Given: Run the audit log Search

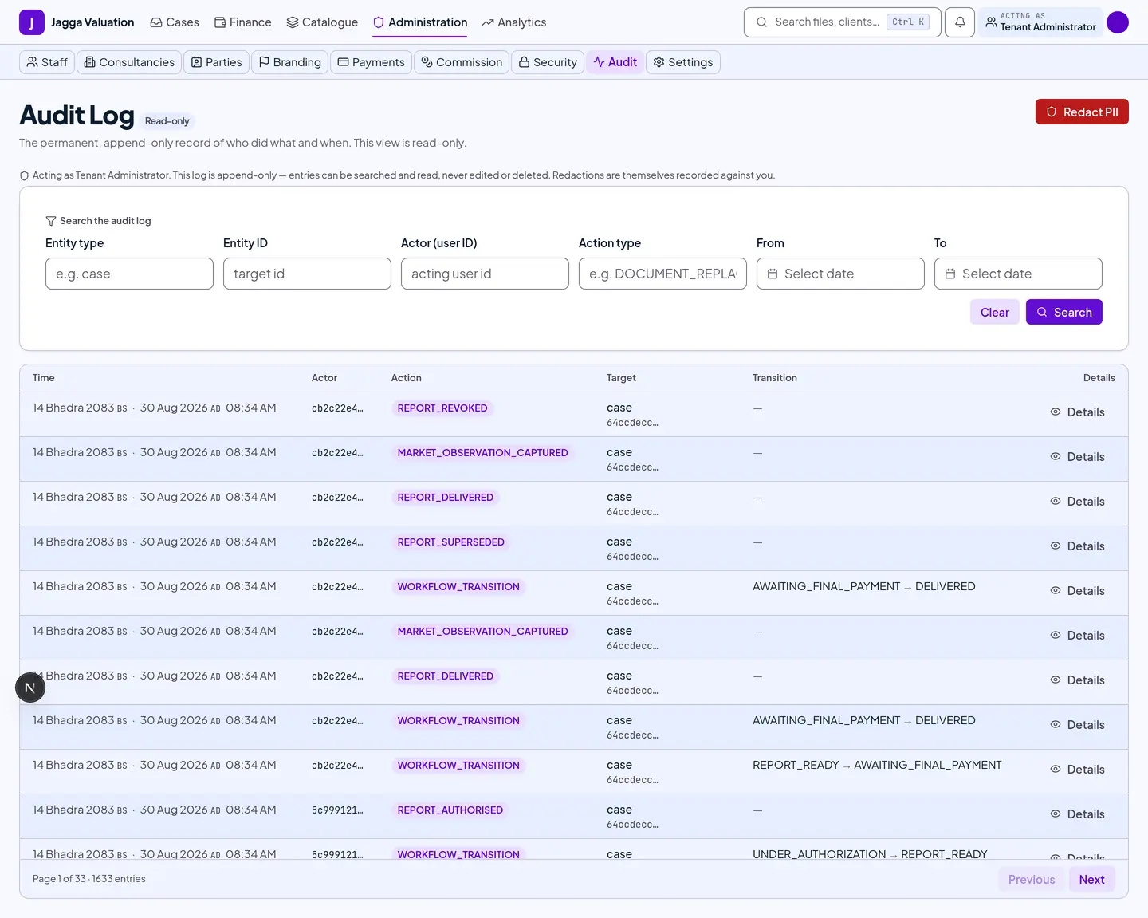Looking at the screenshot, I should coord(1063,312).
